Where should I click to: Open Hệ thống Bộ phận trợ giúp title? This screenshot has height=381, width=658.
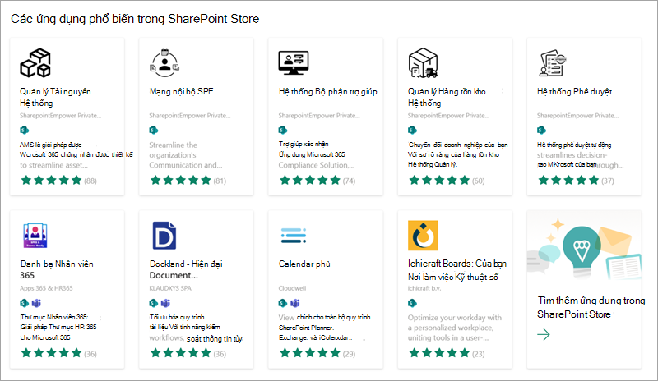(x=327, y=92)
